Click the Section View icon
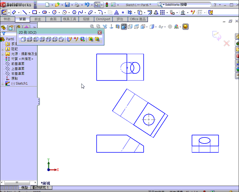The width and height of the screenshot is (239, 192). click(x=118, y=27)
